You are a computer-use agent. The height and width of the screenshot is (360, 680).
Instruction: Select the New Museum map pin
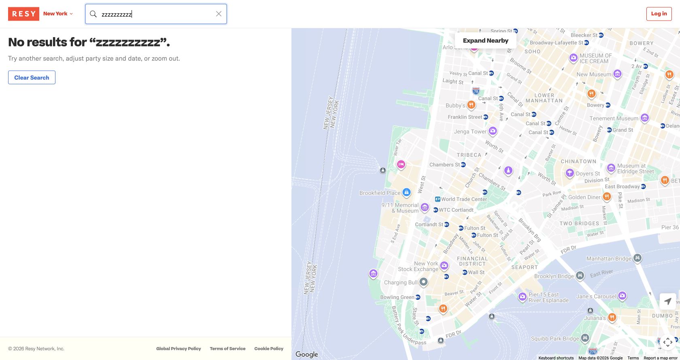617,74
